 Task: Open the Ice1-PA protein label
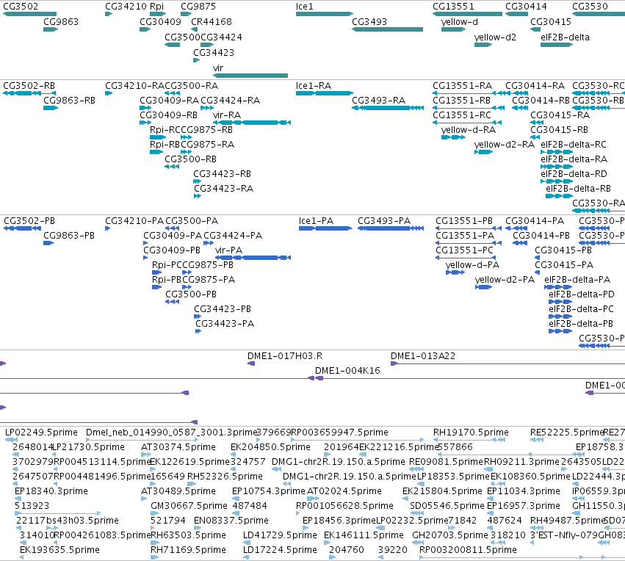(316, 221)
